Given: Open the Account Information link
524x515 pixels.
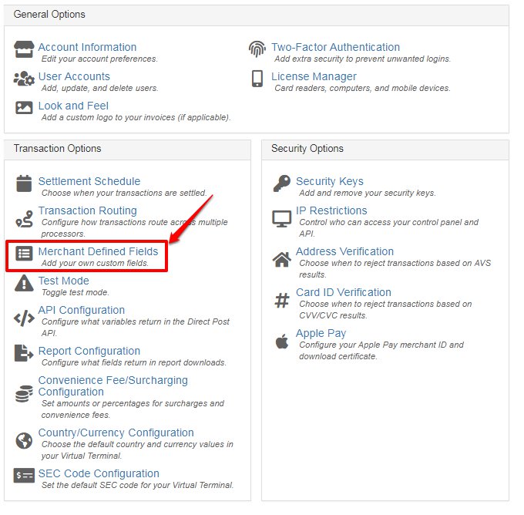Looking at the screenshot, I should coord(87,47).
